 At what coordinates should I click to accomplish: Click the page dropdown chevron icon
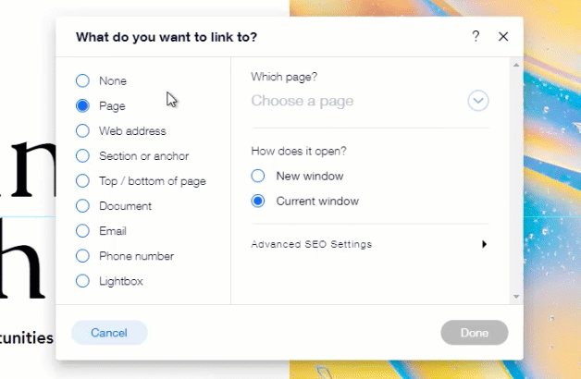pos(477,101)
